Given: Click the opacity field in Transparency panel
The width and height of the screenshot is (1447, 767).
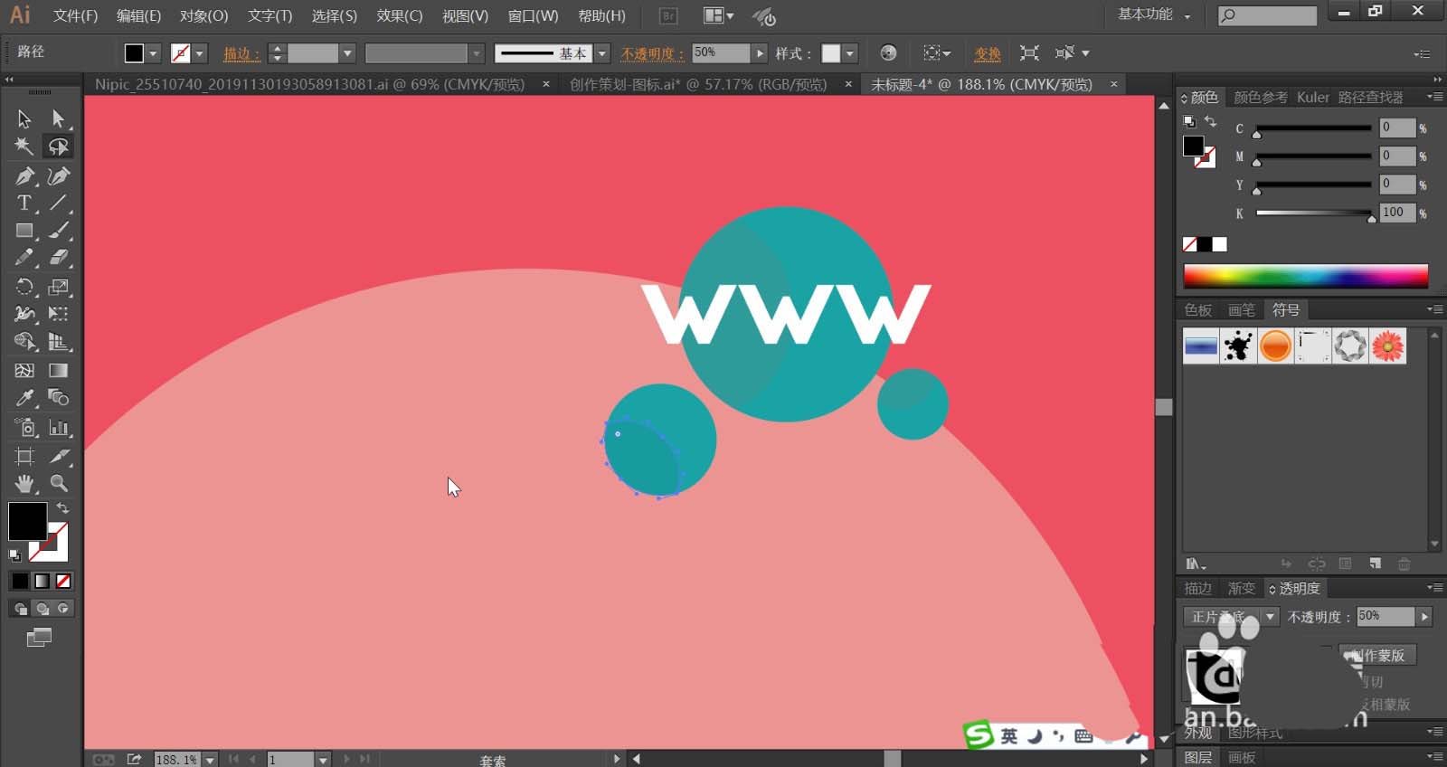Looking at the screenshot, I should point(1386,617).
